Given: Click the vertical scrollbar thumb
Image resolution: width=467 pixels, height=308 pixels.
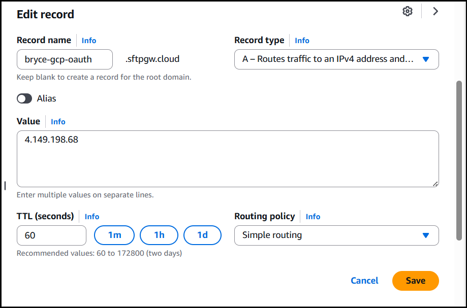Looking at the screenshot, I should (x=459, y=160).
